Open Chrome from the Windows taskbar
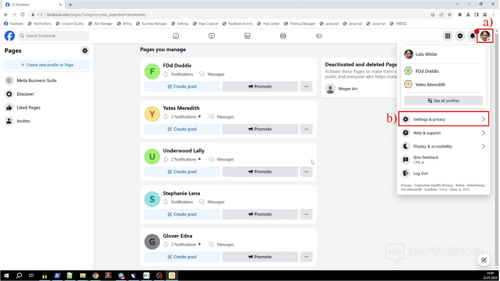500x281 pixels. click(96, 275)
